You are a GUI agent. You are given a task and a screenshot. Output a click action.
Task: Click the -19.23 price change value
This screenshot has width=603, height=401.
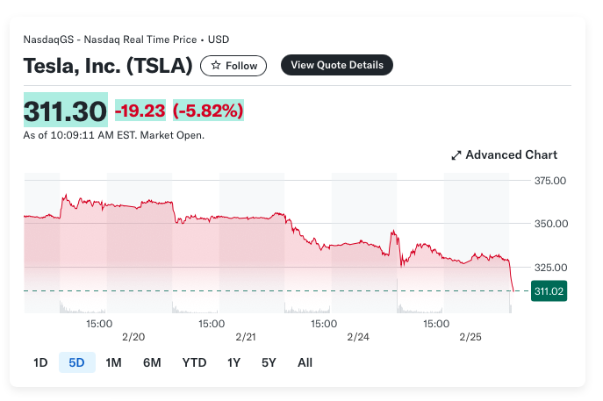(140, 111)
